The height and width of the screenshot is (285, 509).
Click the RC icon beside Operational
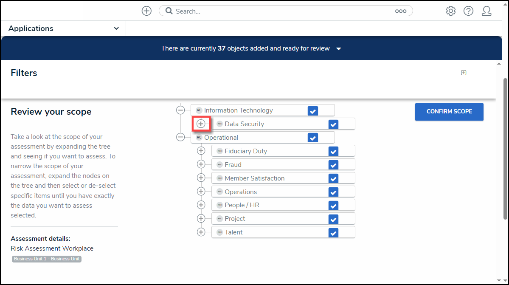coord(199,138)
